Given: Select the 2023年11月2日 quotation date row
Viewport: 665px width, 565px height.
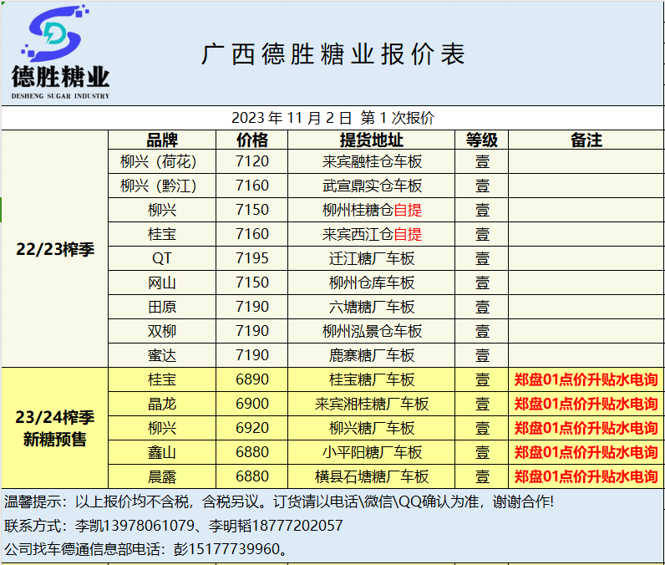Looking at the screenshot, I should click(x=332, y=118).
